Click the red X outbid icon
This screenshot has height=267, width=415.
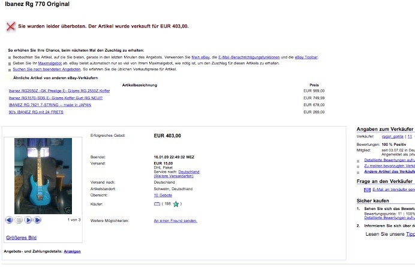11,26
